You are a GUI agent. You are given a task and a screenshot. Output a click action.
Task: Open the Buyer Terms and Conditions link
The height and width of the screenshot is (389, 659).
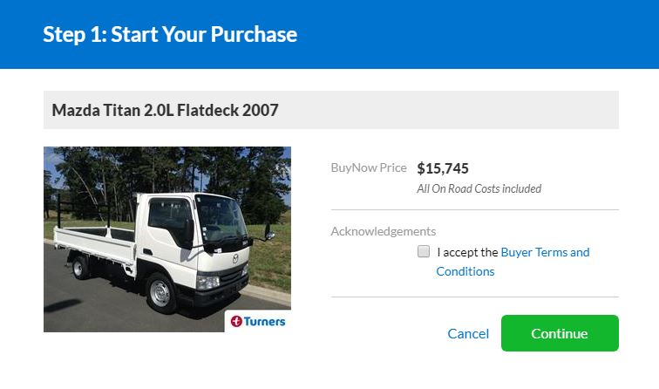(545, 252)
